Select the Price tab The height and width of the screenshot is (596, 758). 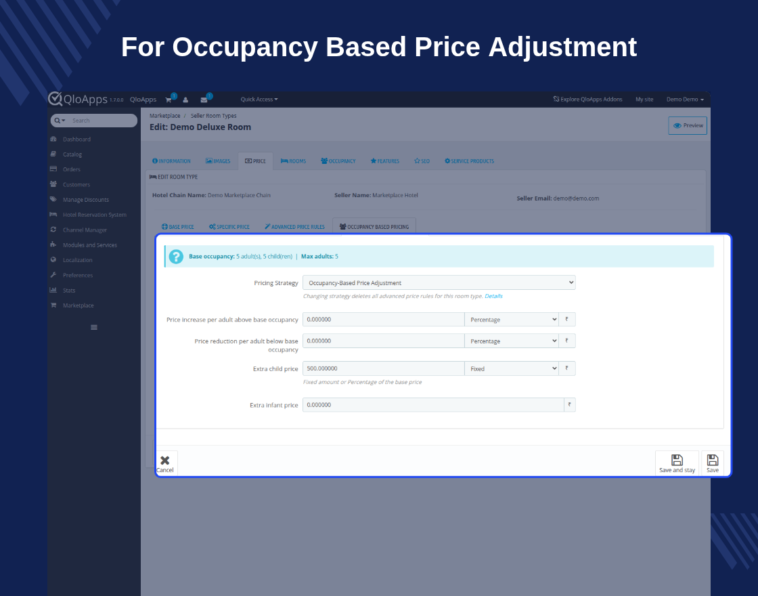point(255,161)
